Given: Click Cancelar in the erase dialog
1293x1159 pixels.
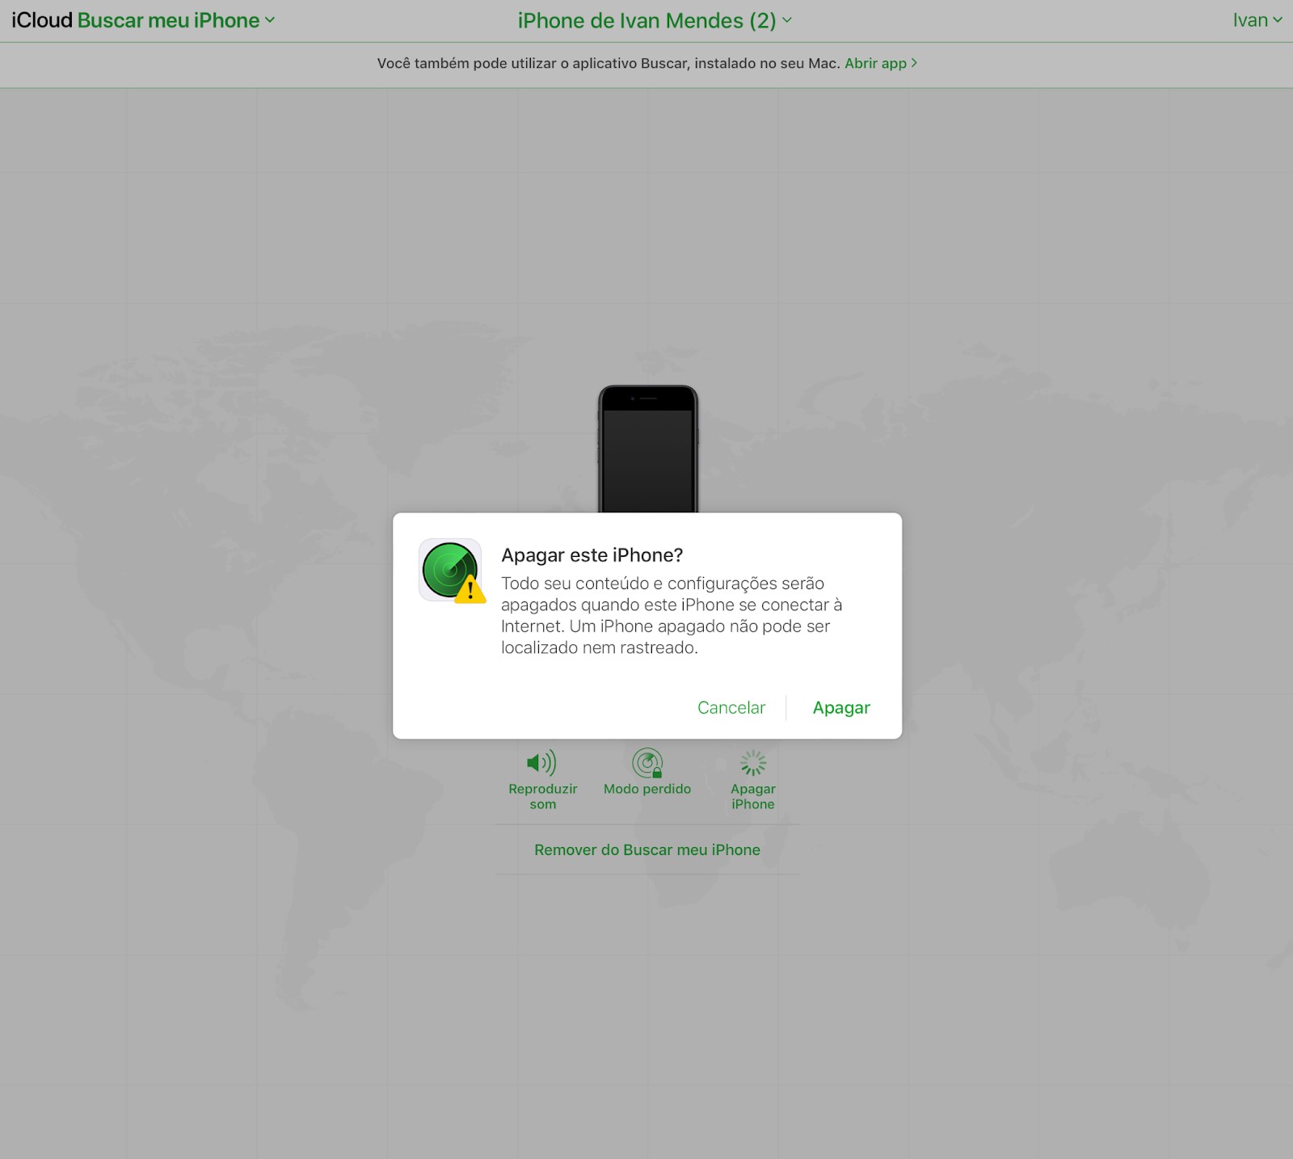Looking at the screenshot, I should click(x=731, y=707).
